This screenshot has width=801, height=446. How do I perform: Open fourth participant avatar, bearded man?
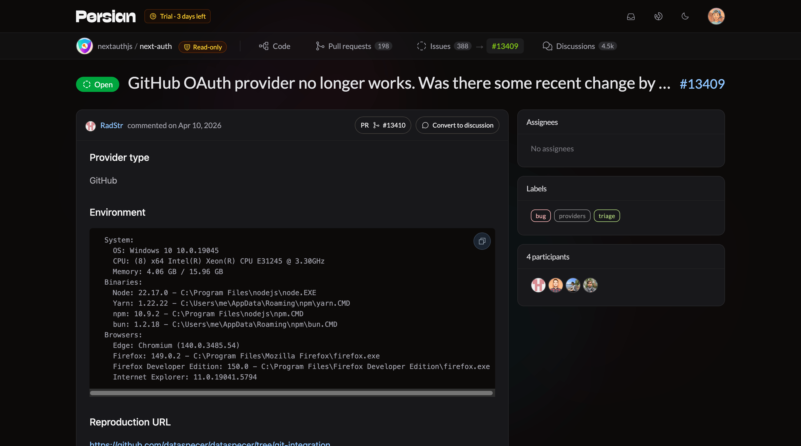[590, 285]
